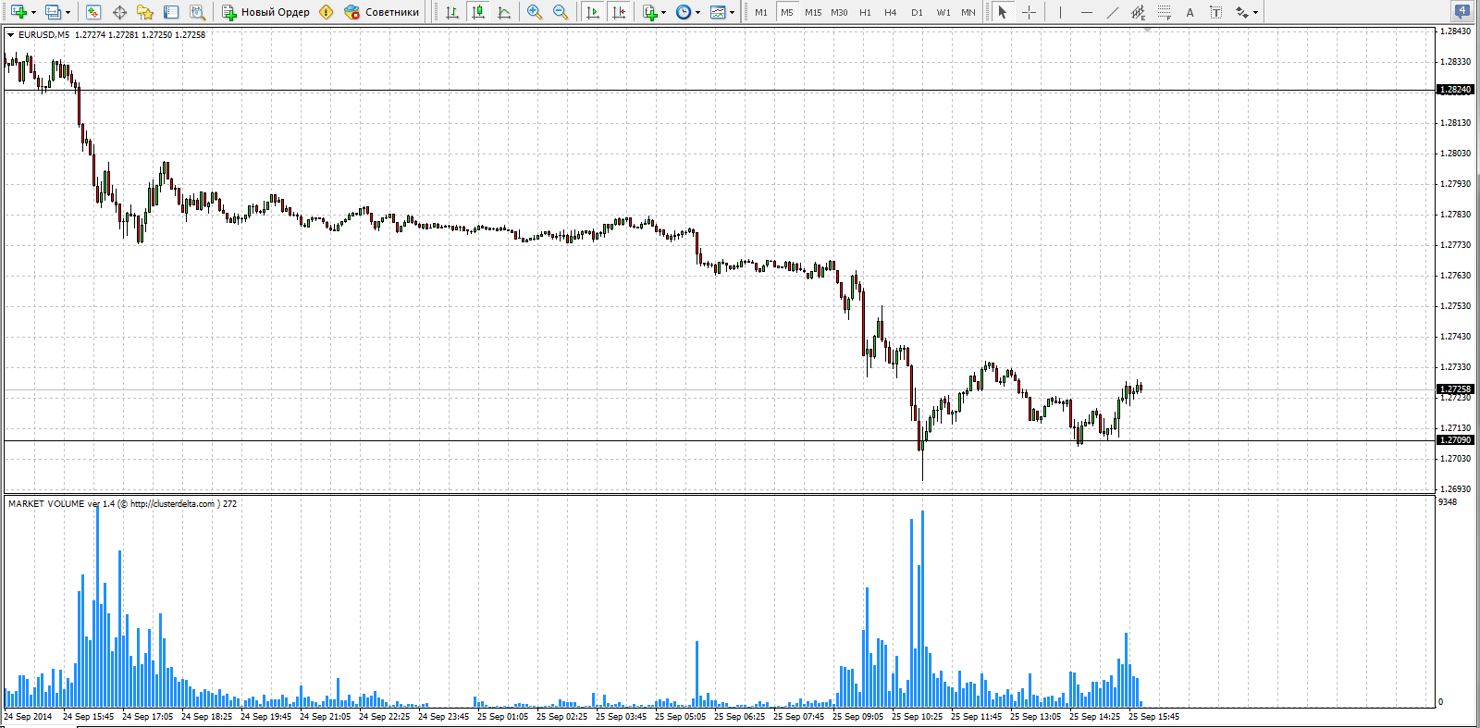1480x728 pixels.
Task: Click the 24 Sep 15:45 time label
Action: click(89, 717)
